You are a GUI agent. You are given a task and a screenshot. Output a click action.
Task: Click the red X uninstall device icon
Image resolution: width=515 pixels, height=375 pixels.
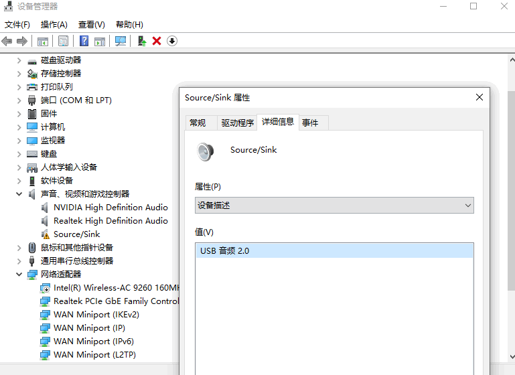157,41
